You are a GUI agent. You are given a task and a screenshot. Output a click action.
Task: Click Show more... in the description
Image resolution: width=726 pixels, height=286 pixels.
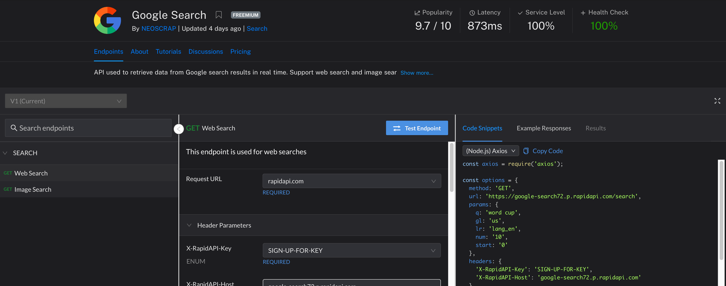417,73
